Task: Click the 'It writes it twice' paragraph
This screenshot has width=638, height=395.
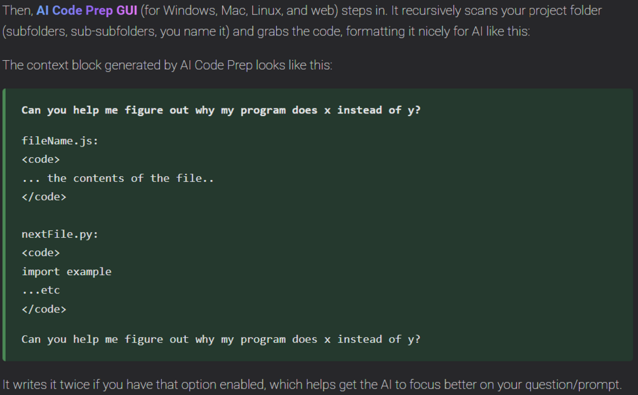Action: click(x=312, y=384)
